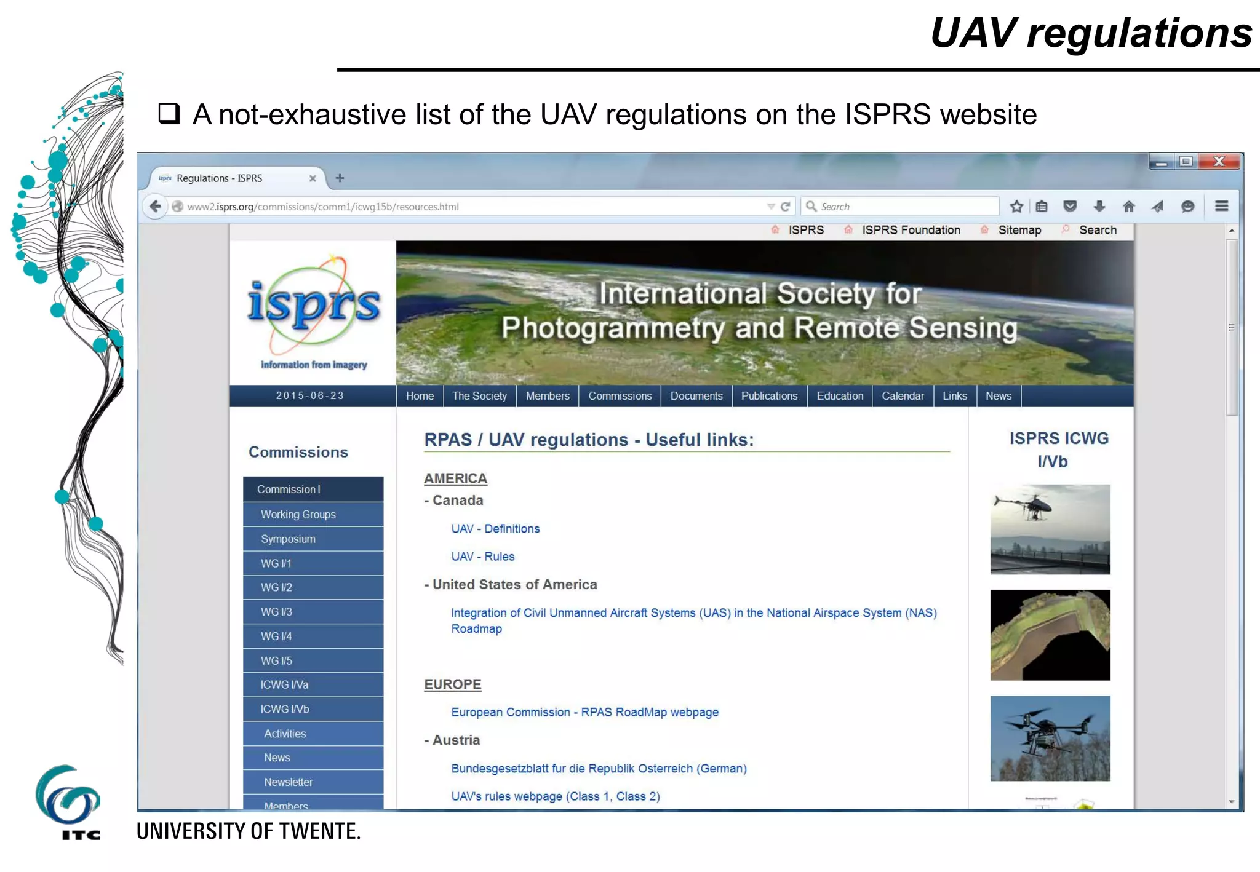Image resolution: width=1260 pixels, height=872 pixels.
Task: Open The Society menu item
Action: click(479, 396)
